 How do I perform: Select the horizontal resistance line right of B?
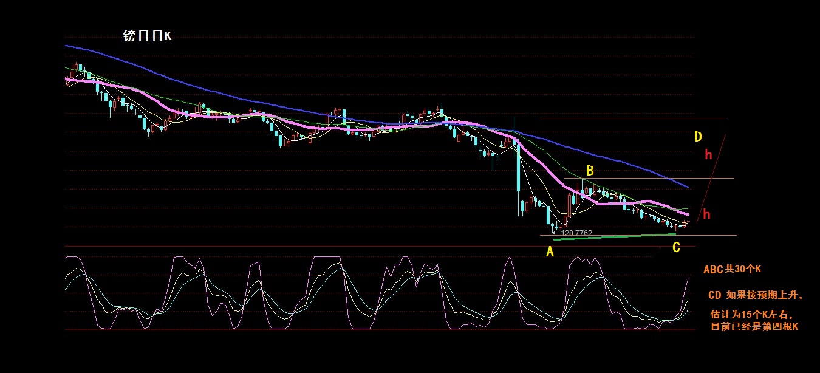click(668, 178)
